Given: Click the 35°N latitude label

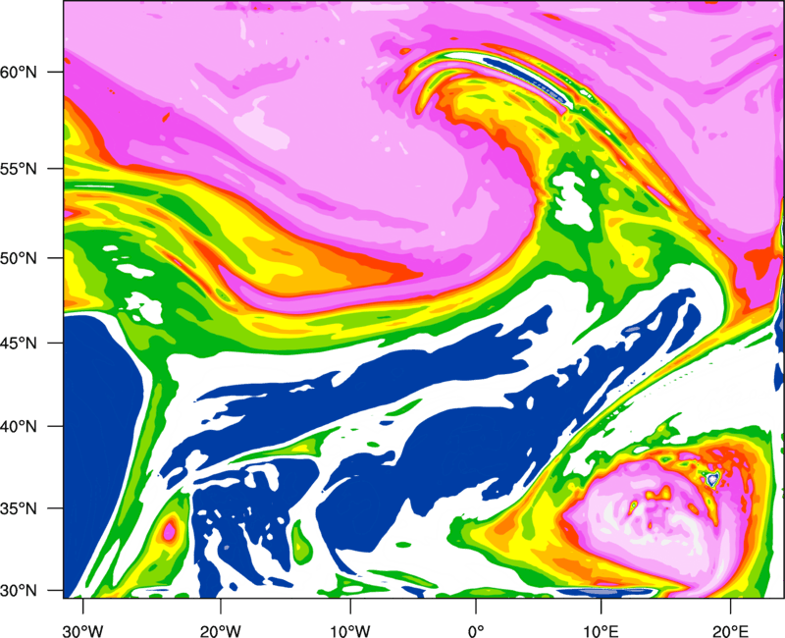Looking at the screenshot, I should click(x=19, y=508).
